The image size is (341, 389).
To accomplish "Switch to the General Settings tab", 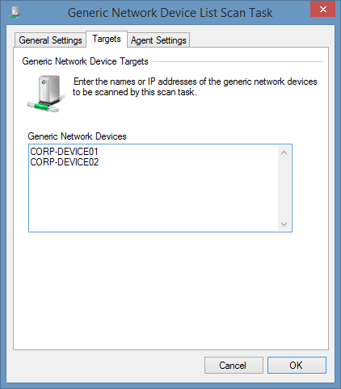I will click(x=50, y=40).
